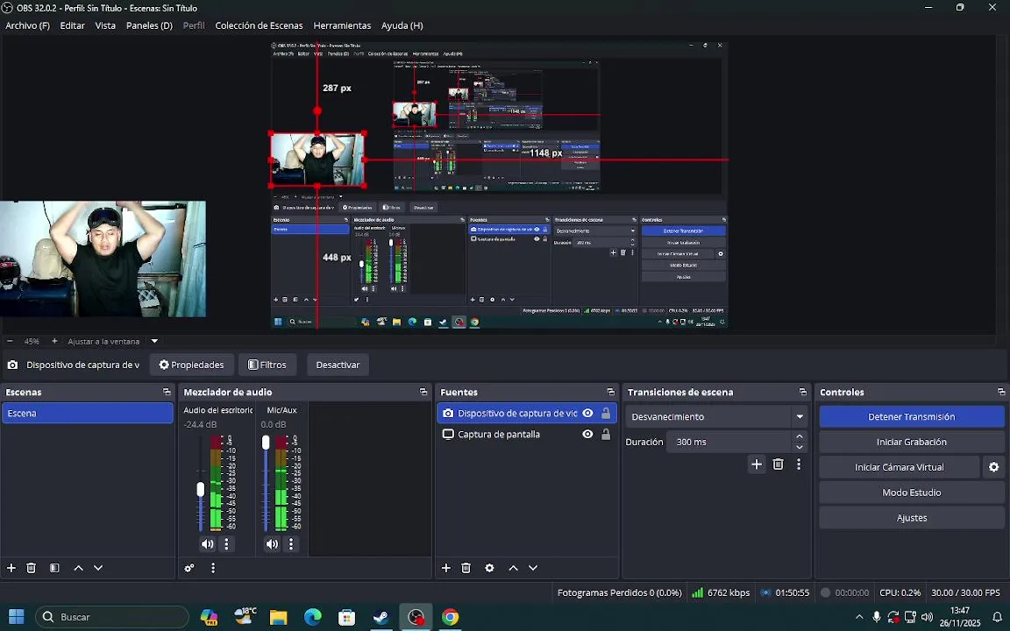Open the Vista menu
The image size is (1010, 631).
click(105, 25)
